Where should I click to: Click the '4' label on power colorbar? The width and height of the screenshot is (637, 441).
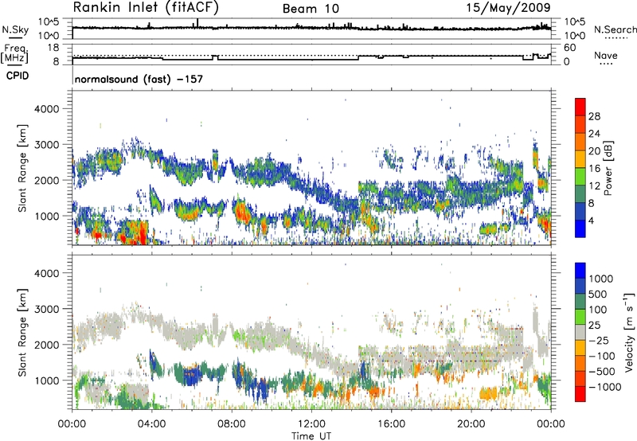[592, 221]
